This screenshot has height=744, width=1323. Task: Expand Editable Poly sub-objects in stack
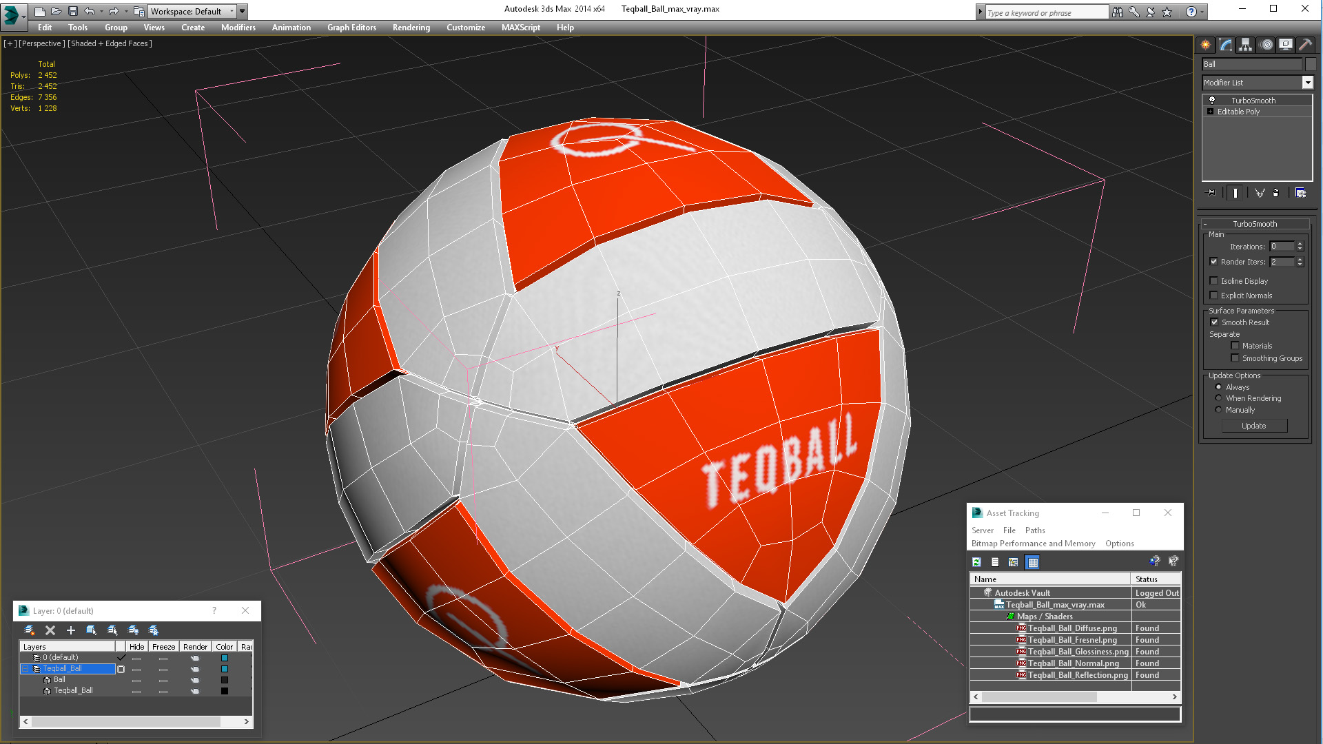coord(1210,112)
